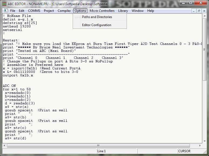
Task: Click the '! Assembler is Prefered here' line
Action: click(33, 65)
